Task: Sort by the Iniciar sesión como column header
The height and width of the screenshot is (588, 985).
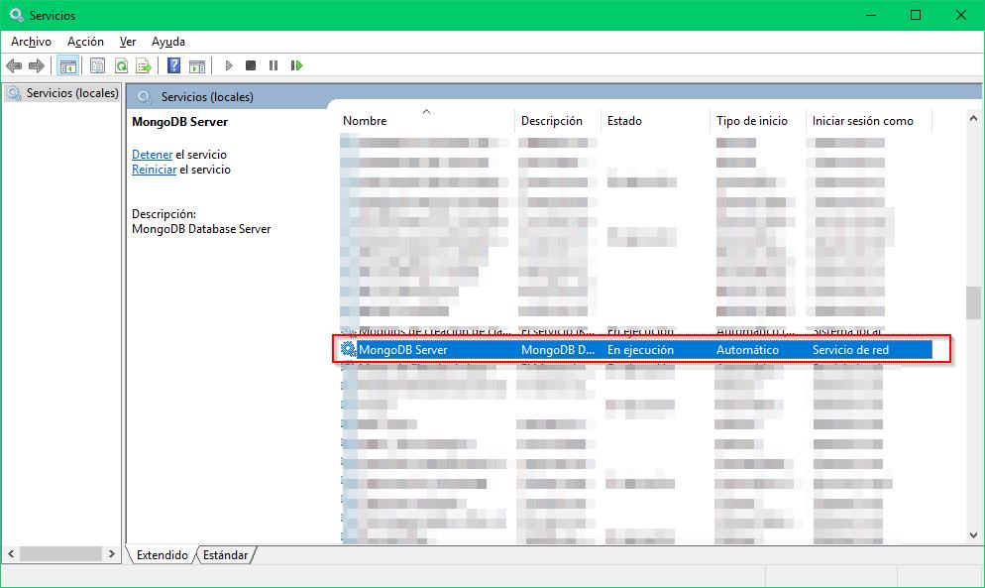Action: coord(869,121)
